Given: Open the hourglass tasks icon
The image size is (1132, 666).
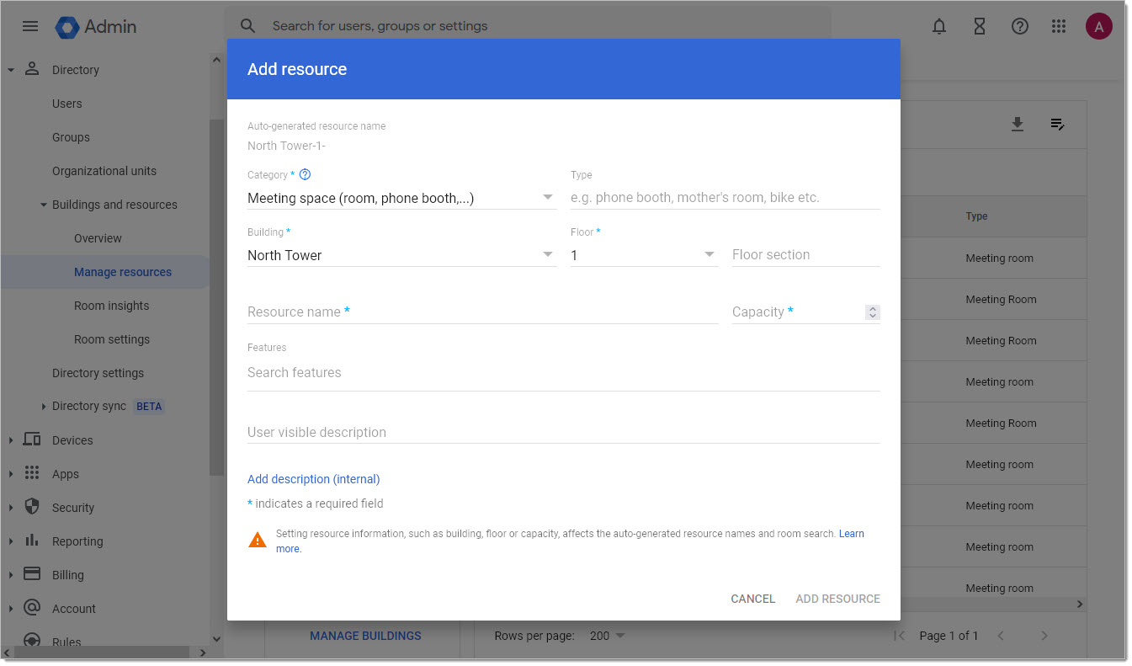Looking at the screenshot, I should click(980, 27).
